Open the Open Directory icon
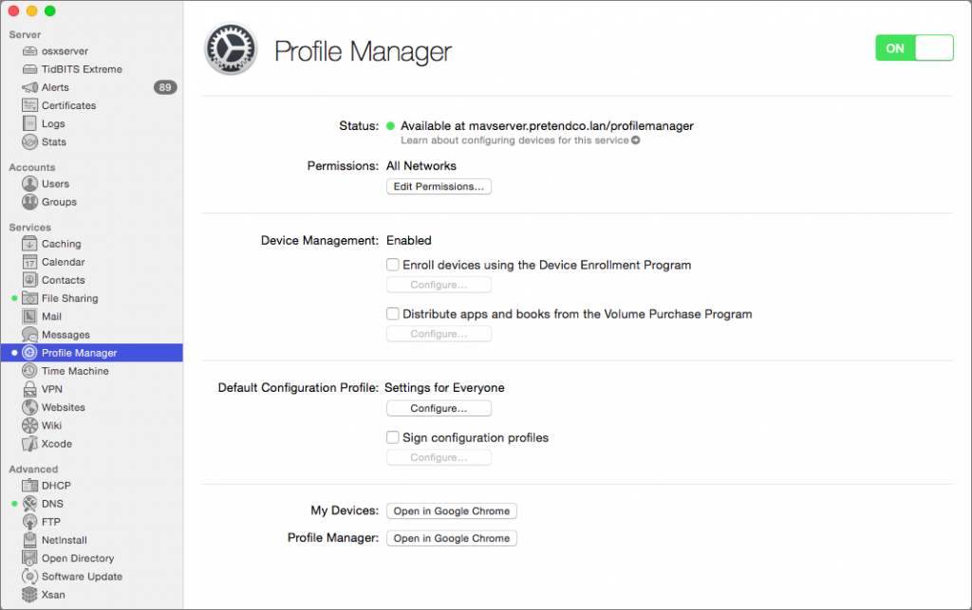Image resolution: width=972 pixels, height=610 pixels. coord(29,558)
